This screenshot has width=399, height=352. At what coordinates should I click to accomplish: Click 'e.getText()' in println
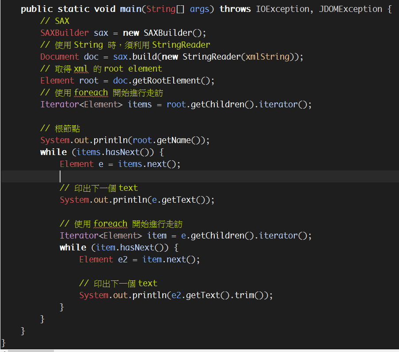(179, 200)
